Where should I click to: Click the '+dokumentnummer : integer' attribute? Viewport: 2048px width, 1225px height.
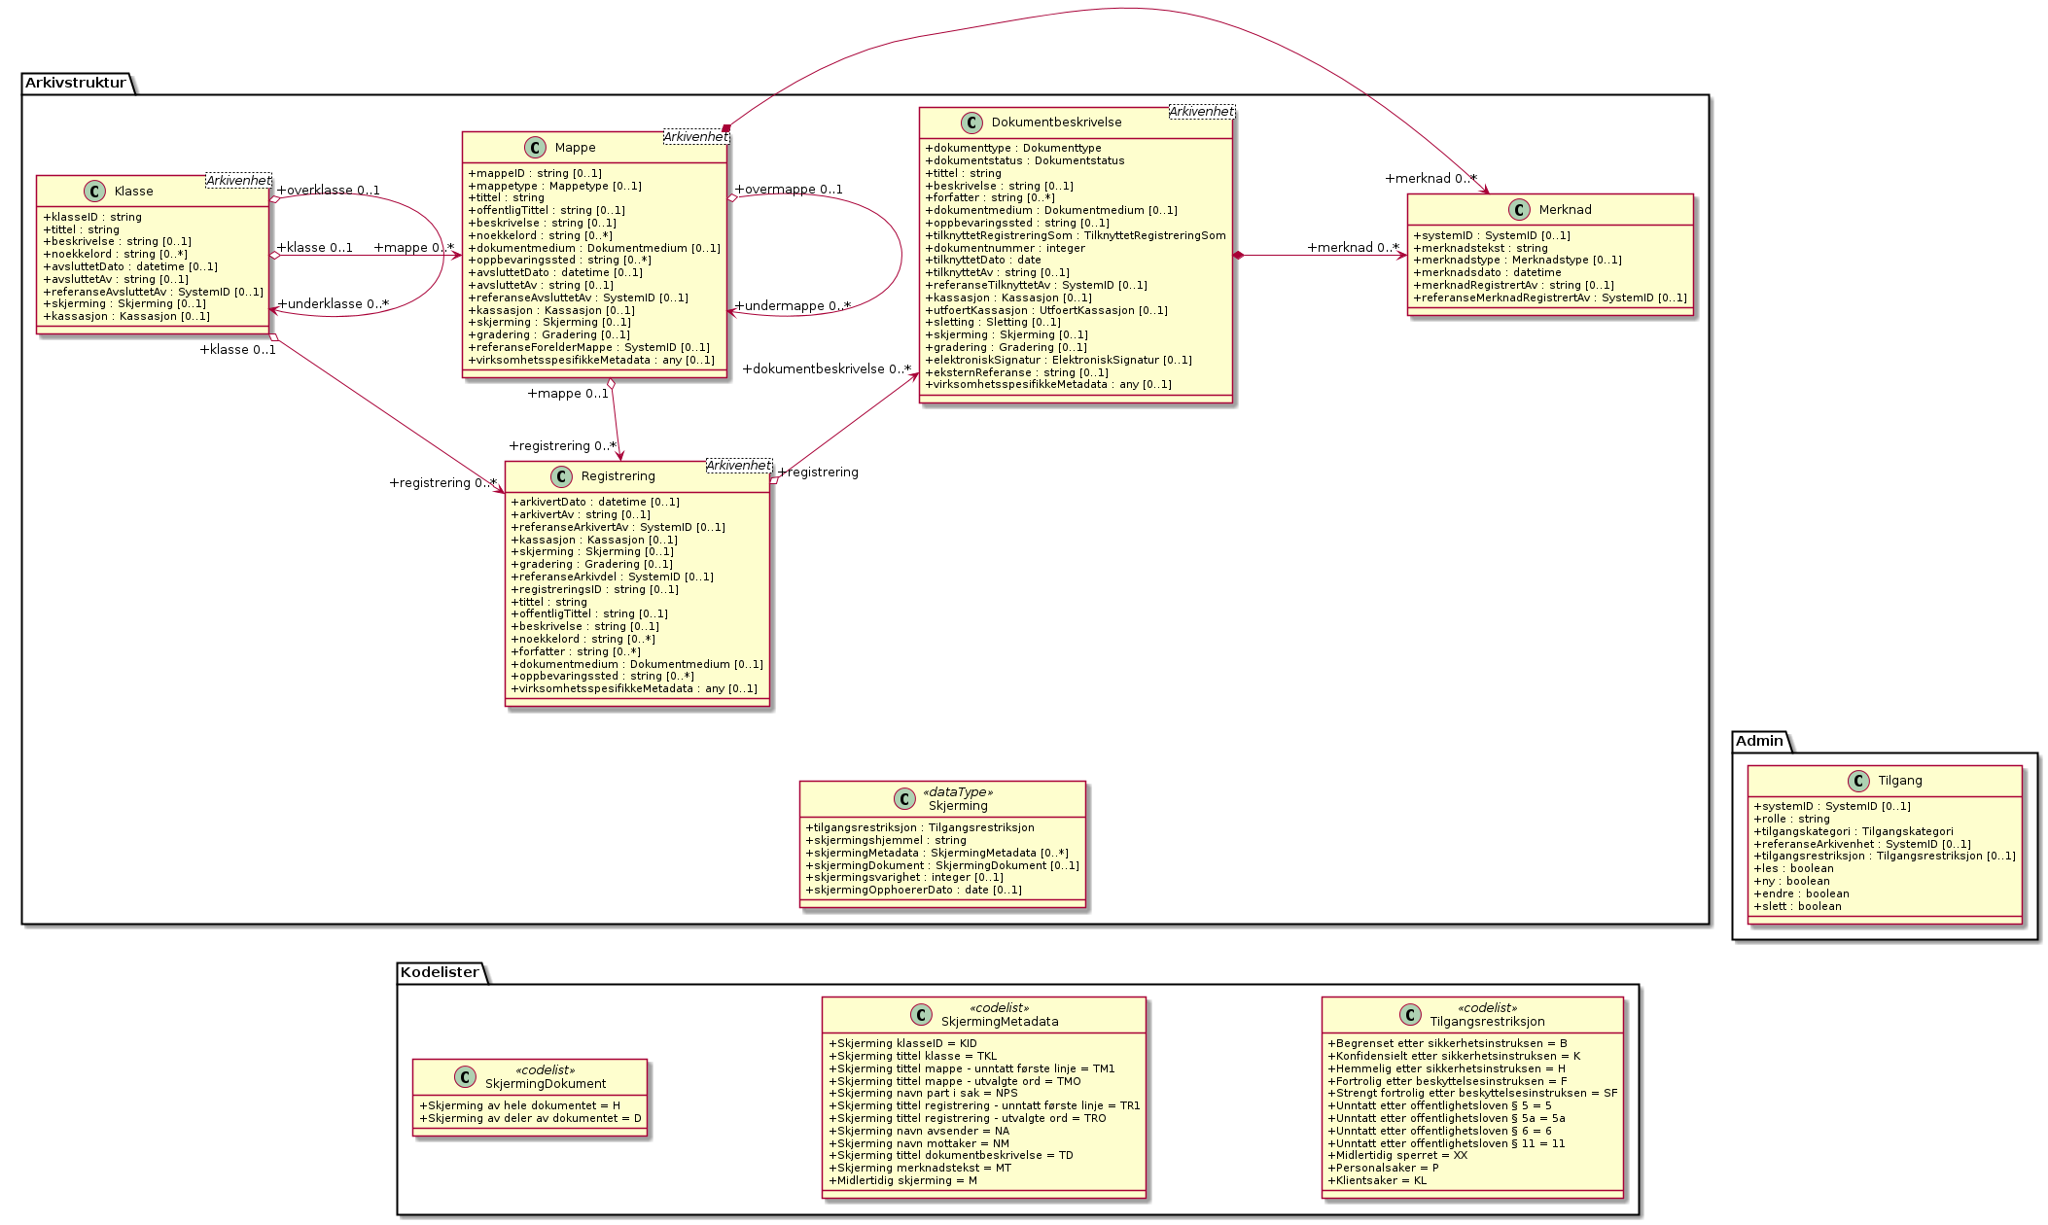[1006, 249]
